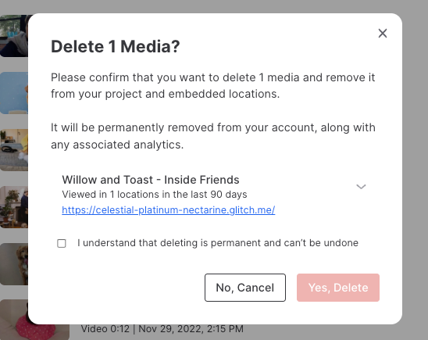The image size is (428, 340).
Task: Select the blue background video thumbnail
Action: [x=13, y=93]
